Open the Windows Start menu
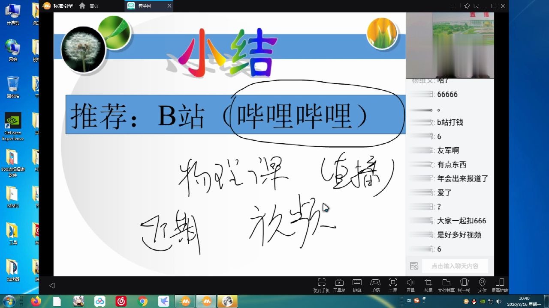Image resolution: width=549 pixels, height=308 pixels. click(9, 301)
